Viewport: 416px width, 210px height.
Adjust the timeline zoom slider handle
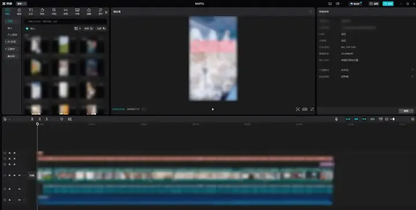393,119
